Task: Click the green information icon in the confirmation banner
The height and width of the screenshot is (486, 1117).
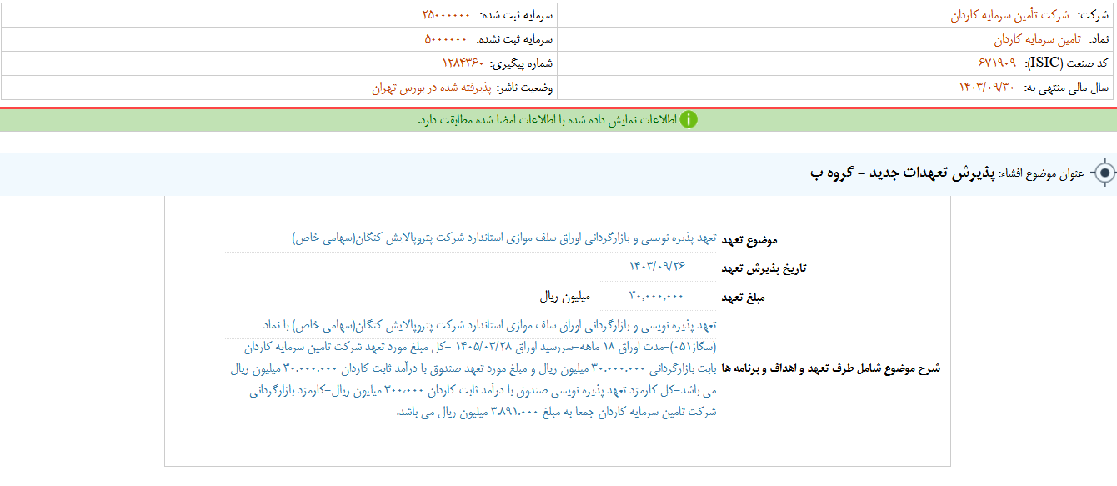Action: click(x=689, y=121)
